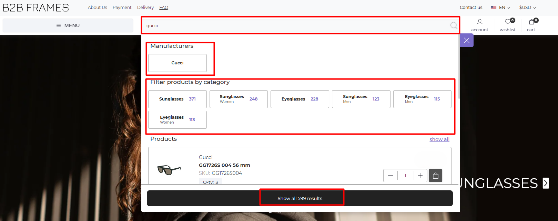Viewport: 558px width, 221px height.
Task: Click product title GG1726S 004 56 mm
Action: (224, 165)
